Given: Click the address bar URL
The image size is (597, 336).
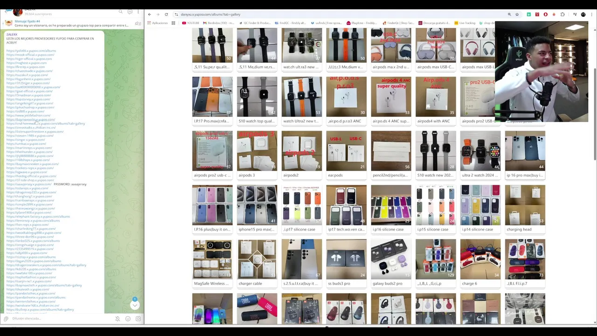Looking at the screenshot, I should 211,14.
